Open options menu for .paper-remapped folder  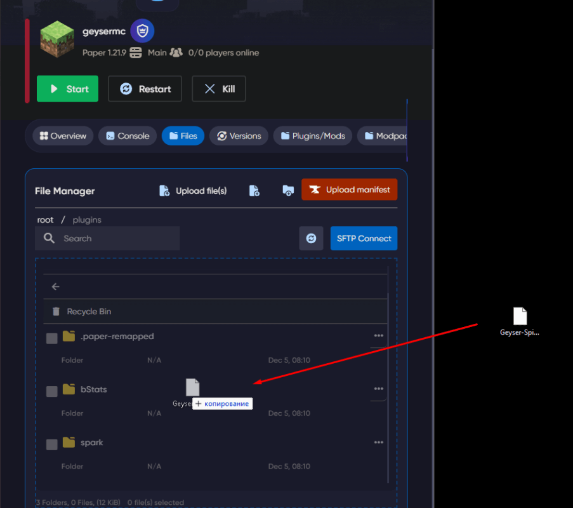379,336
